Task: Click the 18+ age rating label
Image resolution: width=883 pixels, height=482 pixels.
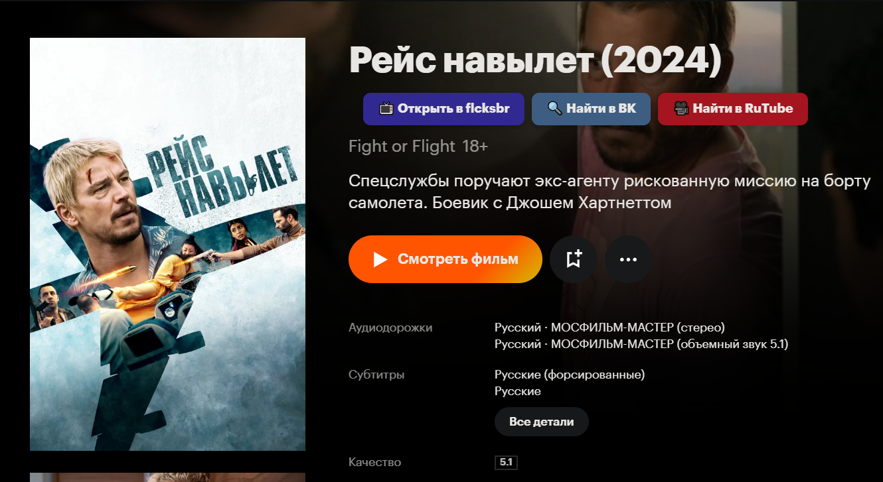Action: pyautogui.click(x=475, y=147)
